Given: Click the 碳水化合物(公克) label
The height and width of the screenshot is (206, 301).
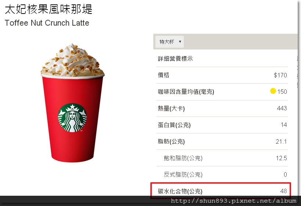Looking at the screenshot, I should point(180,191).
